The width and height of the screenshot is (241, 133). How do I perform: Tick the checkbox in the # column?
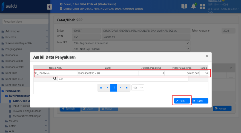[231, 75]
